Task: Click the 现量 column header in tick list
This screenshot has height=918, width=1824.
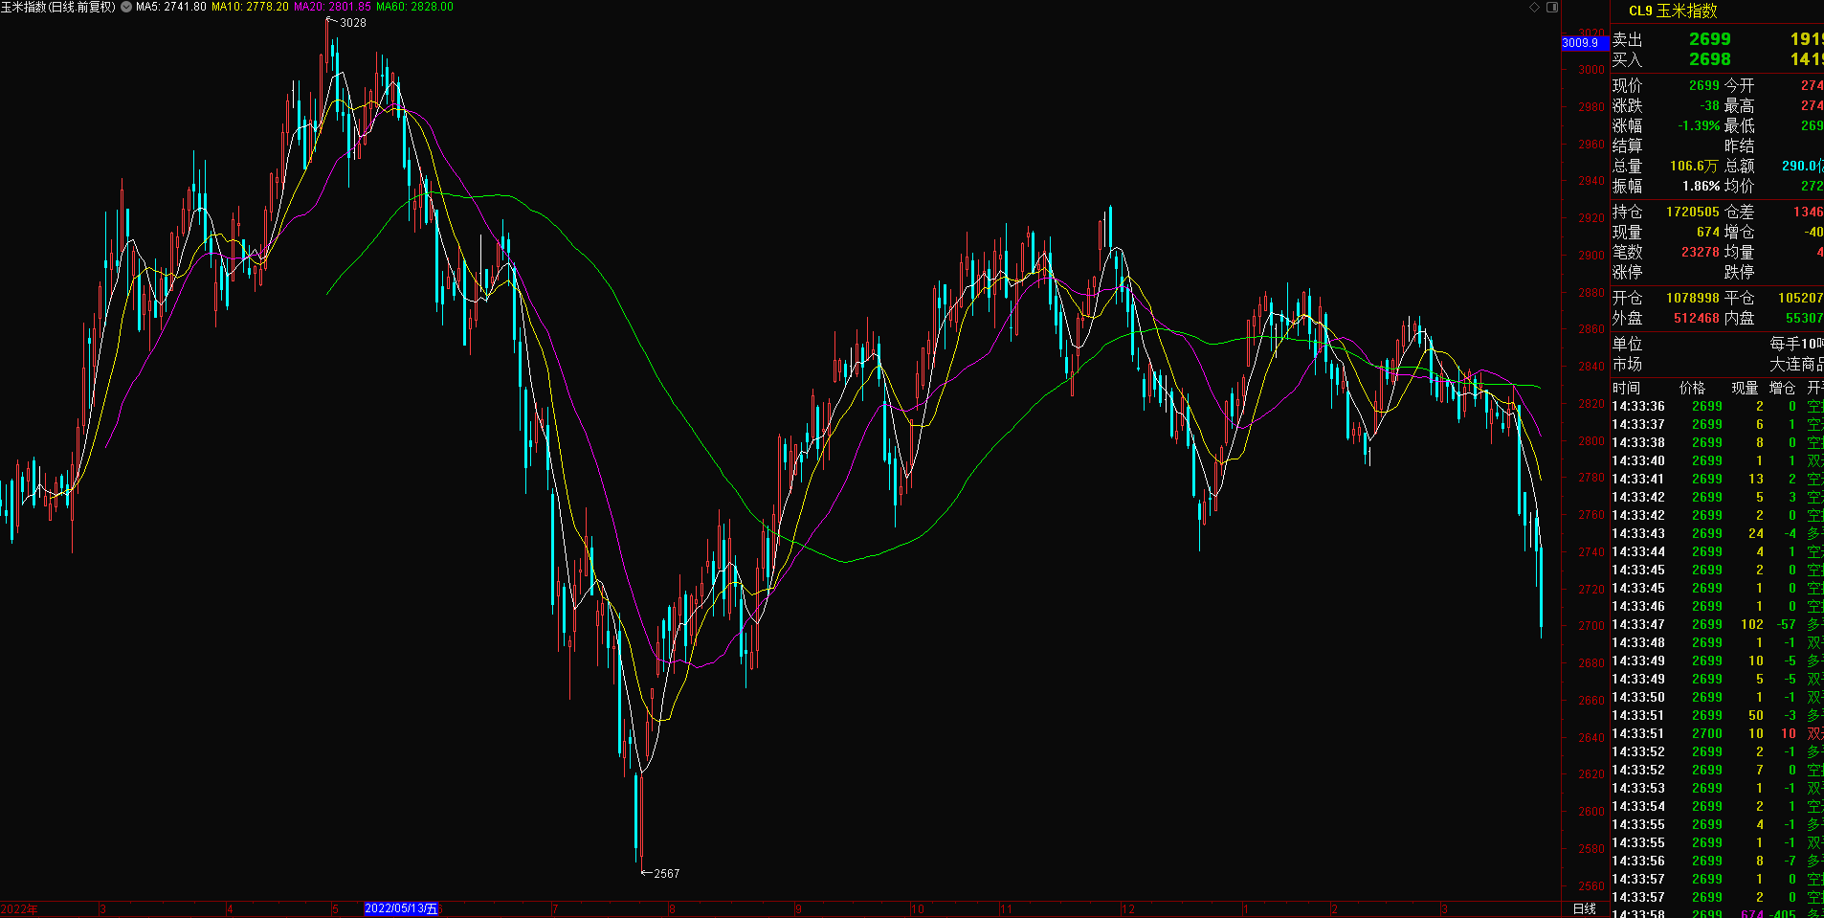Action: [1745, 388]
